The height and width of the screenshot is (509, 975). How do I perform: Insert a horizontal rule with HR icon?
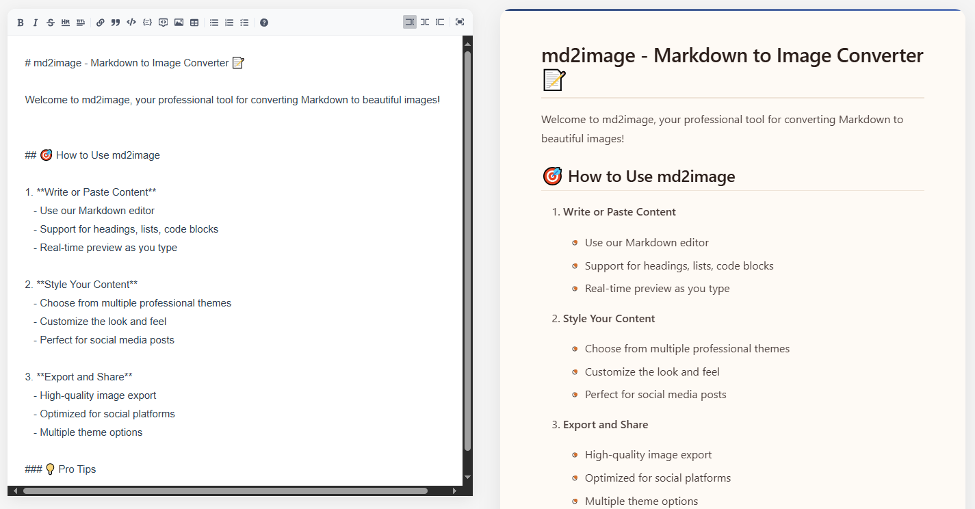point(66,23)
